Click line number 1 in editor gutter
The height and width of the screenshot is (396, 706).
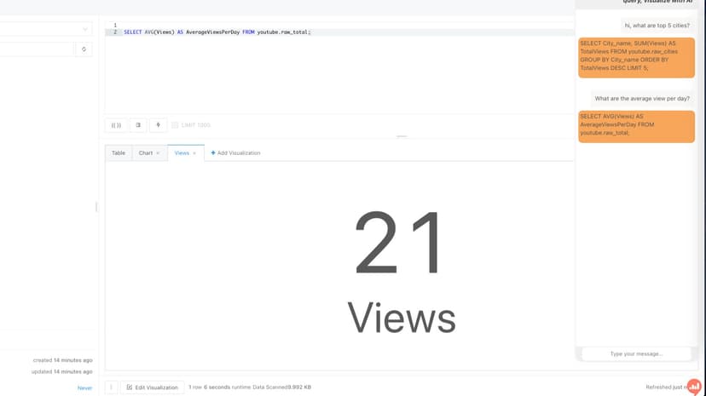[x=115, y=26]
